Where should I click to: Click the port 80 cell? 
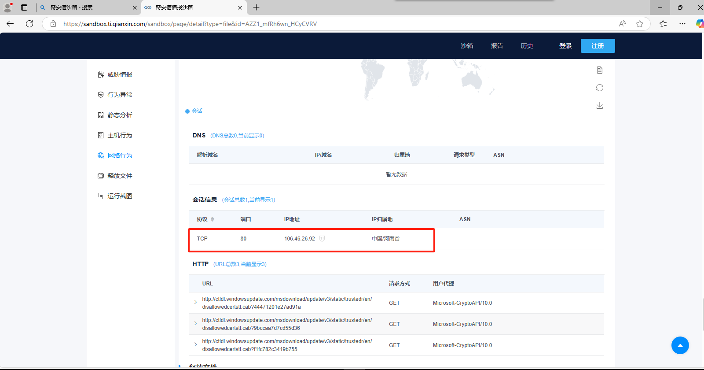(243, 238)
